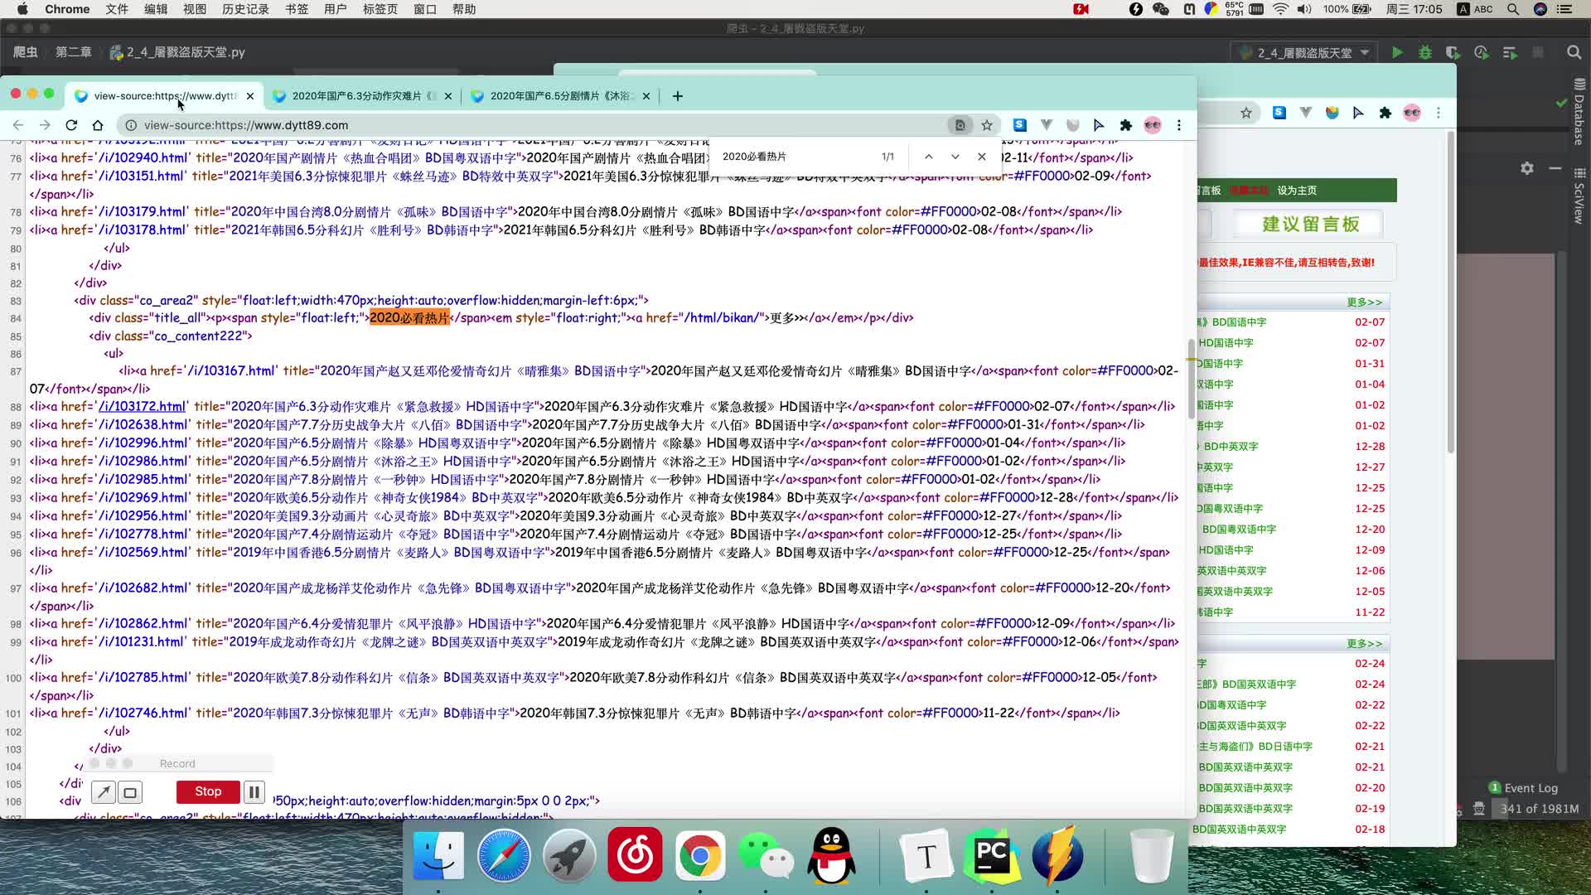Select the arrow annotation tool in Record panel
The height and width of the screenshot is (895, 1591).
(x=103, y=793)
